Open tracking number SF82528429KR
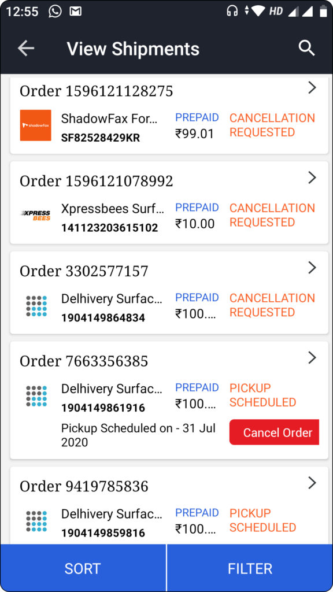 pyautogui.click(x=101, y=138)
